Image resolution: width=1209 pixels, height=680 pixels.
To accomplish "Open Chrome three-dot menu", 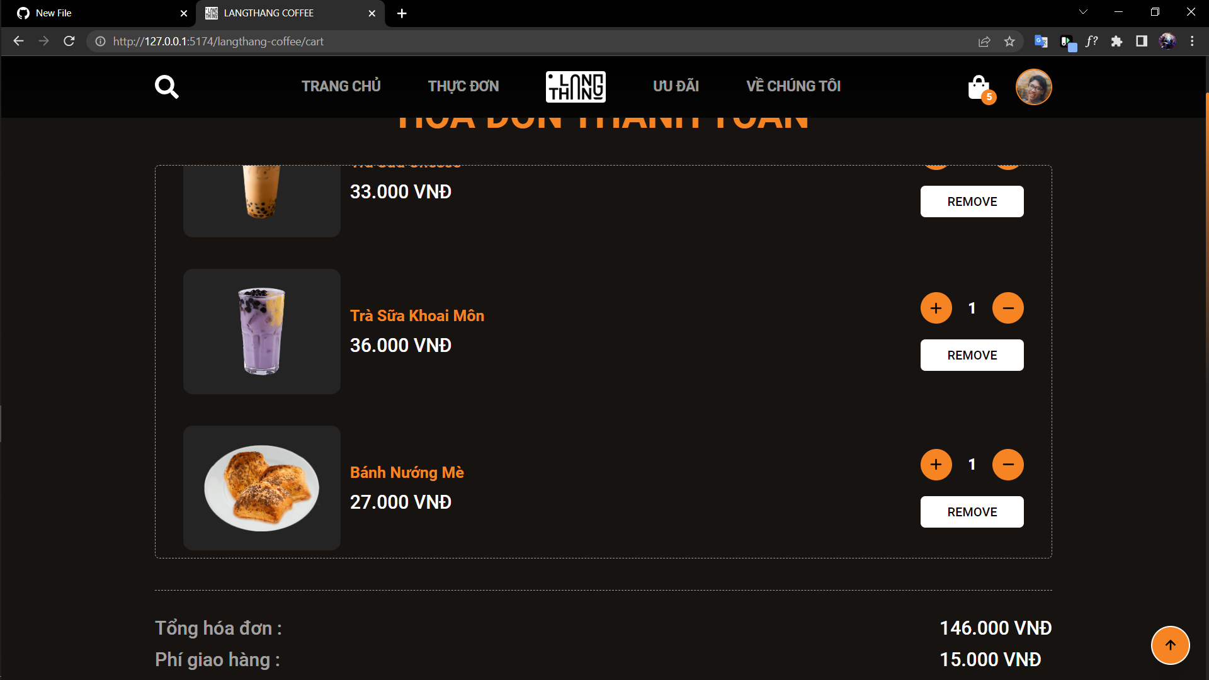I will (1192, 42).
